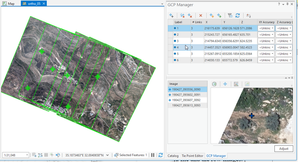The height and width of the screenshot is (162, 298).
Task: Click the import GCPs icon with orange arrow
Action: tap(212, 15)
